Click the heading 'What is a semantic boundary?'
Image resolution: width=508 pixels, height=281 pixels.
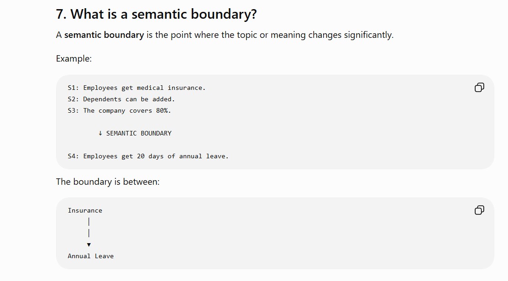tap(163, 14)
